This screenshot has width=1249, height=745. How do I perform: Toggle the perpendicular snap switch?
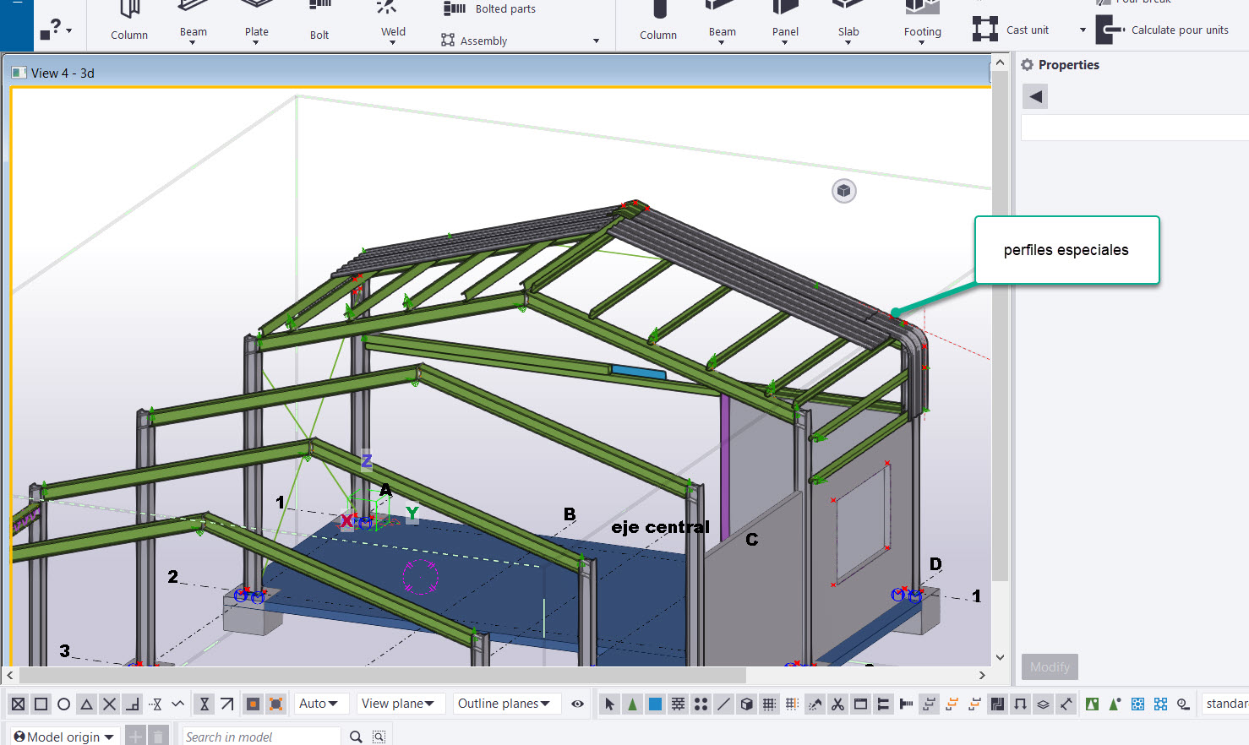pyautogui.click(x=132, y=704)
